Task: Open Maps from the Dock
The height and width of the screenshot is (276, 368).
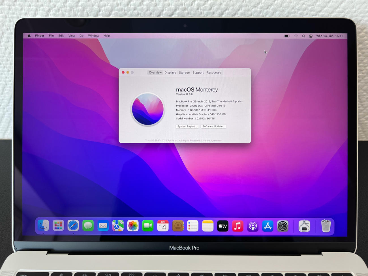Action: point(118,226)
